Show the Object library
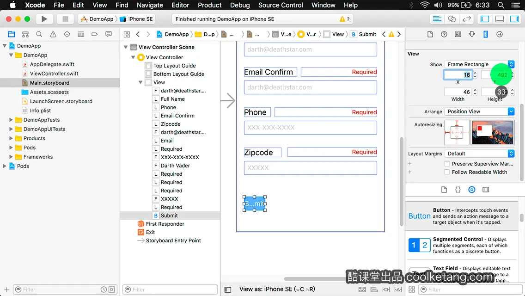525x296 pixels. pos(472,190)
